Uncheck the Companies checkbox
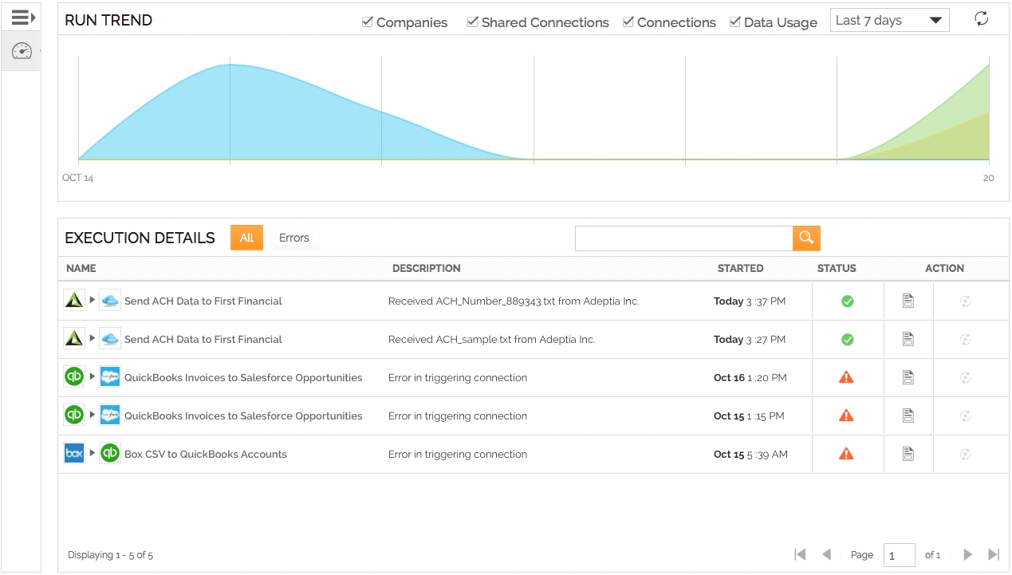This screenshot has height=575, width=1012. click(x=368, y=22)
